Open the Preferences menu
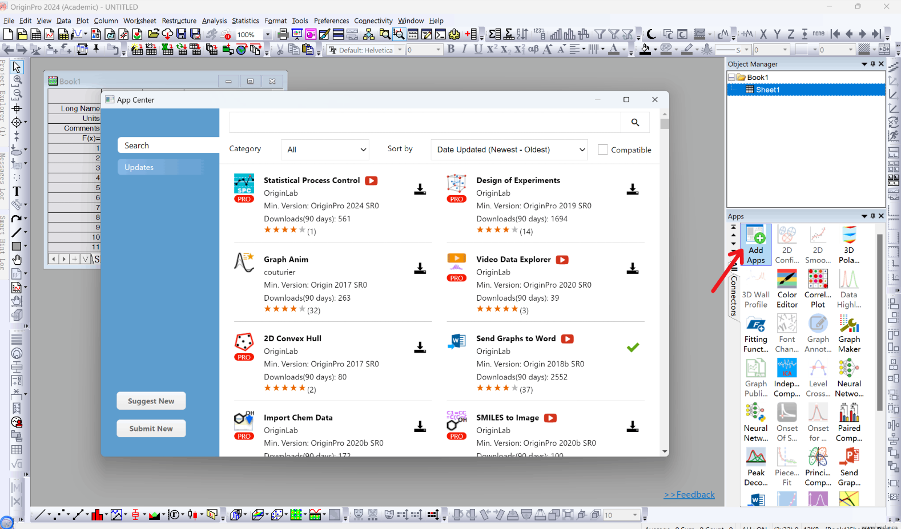Viewport: 901px width, 529px height. click(331, 21)
